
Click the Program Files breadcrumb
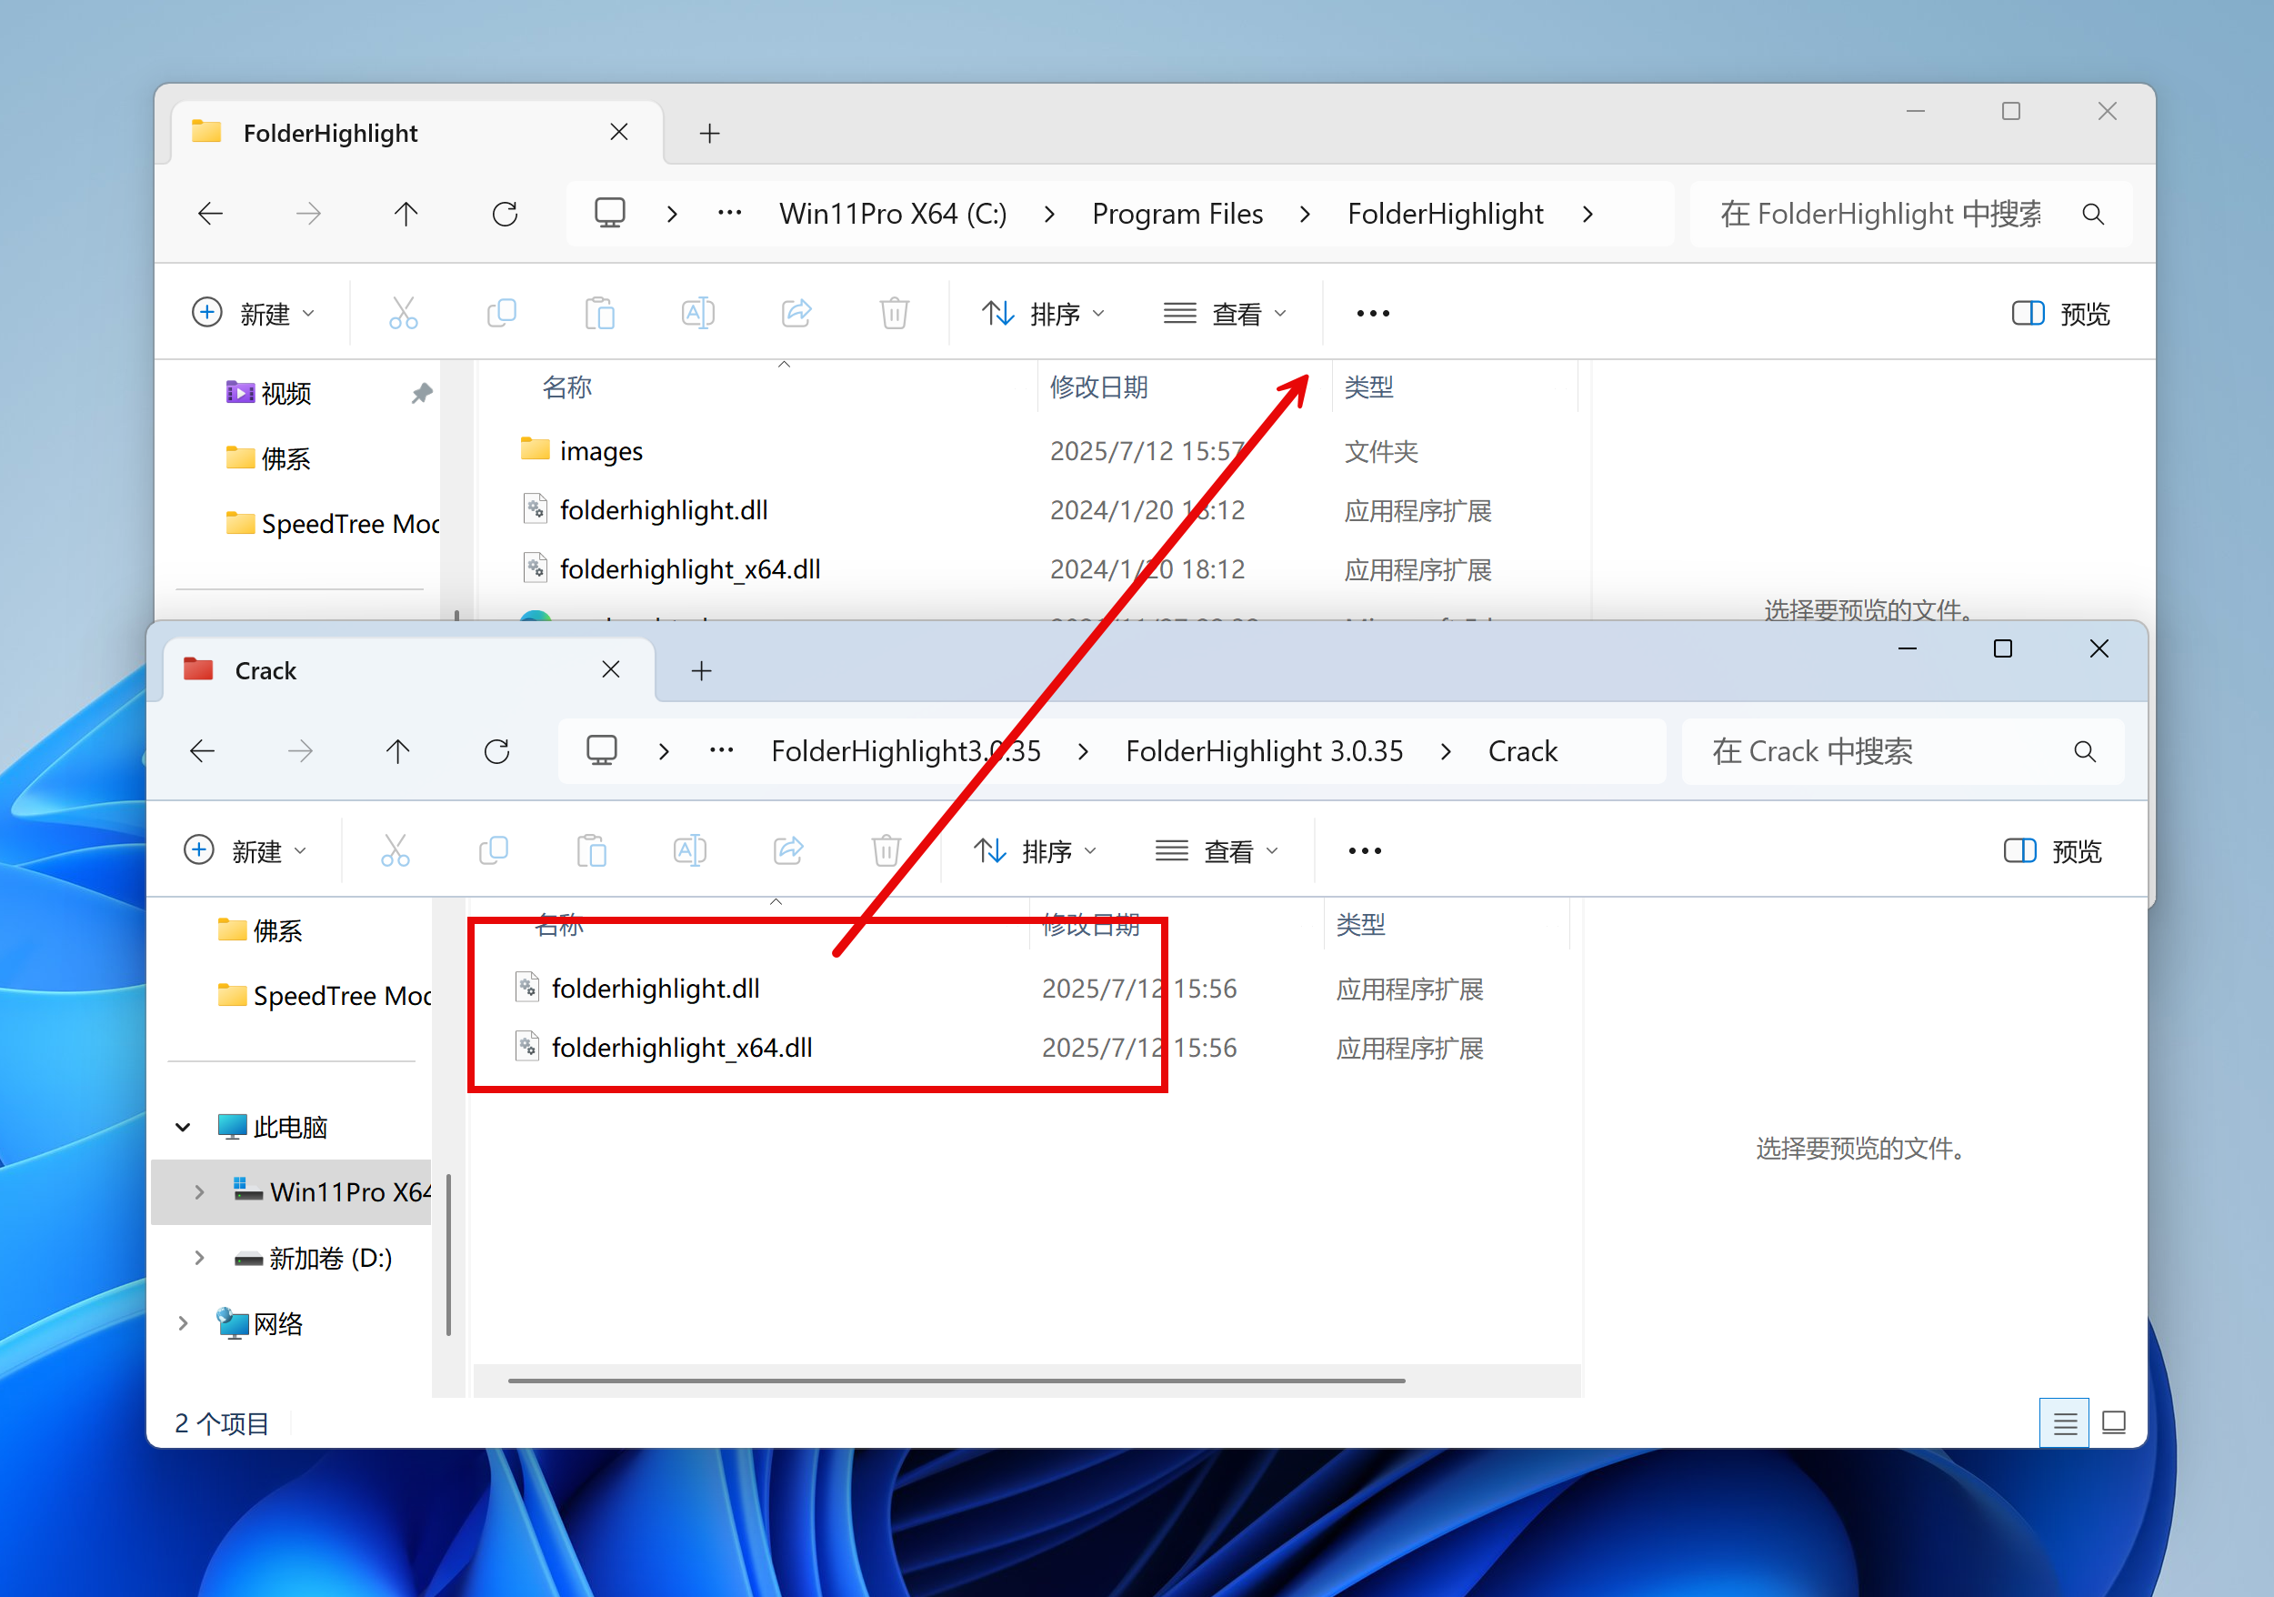[x=1177, y=214]
